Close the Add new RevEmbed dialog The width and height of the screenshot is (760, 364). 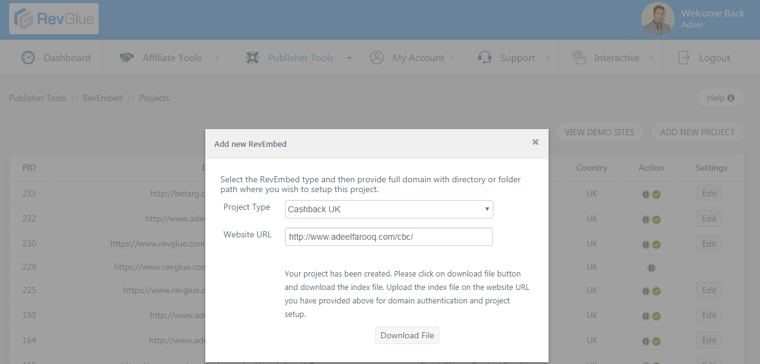pyautogui.click(x=535, y=142)
